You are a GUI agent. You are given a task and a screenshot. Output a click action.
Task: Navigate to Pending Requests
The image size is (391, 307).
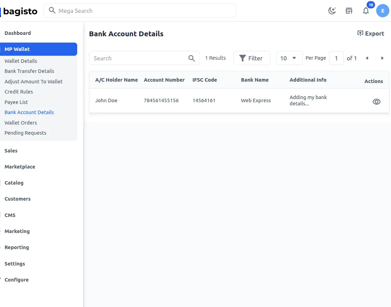tap(25, 133)
